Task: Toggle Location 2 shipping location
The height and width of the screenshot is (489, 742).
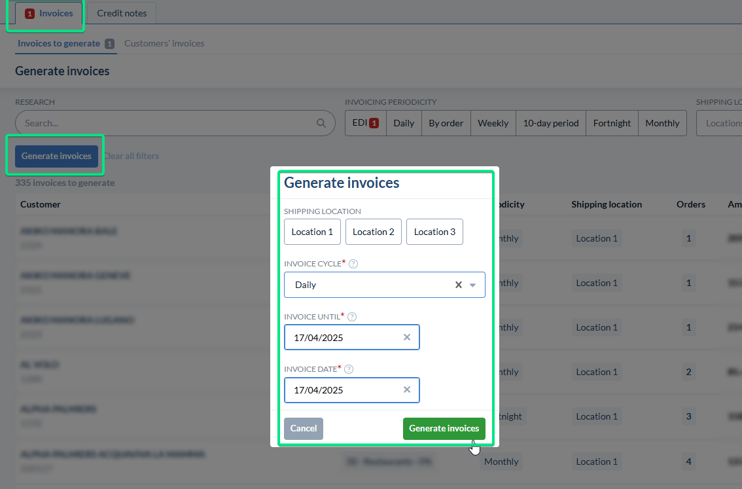Action: pos(373,232)
